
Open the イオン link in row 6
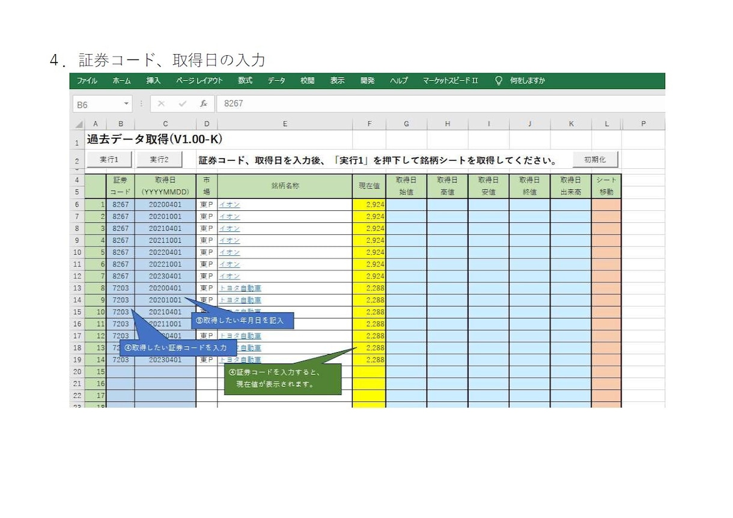[x=229, y=205]
